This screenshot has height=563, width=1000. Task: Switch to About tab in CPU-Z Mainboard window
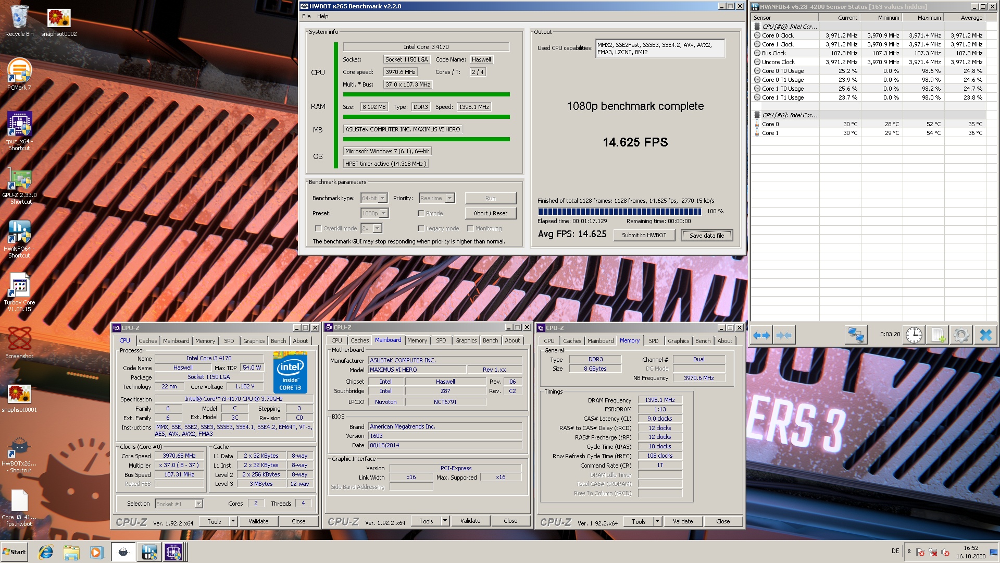coord(512,340)
